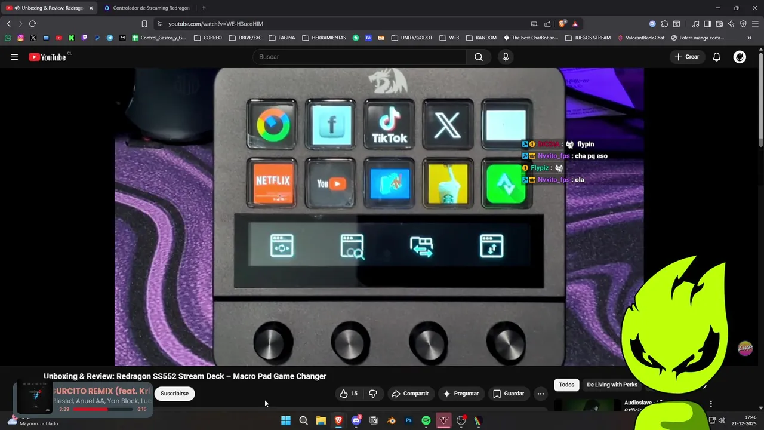Open X bookmark icon in bookmarks bar
The image size is (764, 430).
[x=33, y=38]
